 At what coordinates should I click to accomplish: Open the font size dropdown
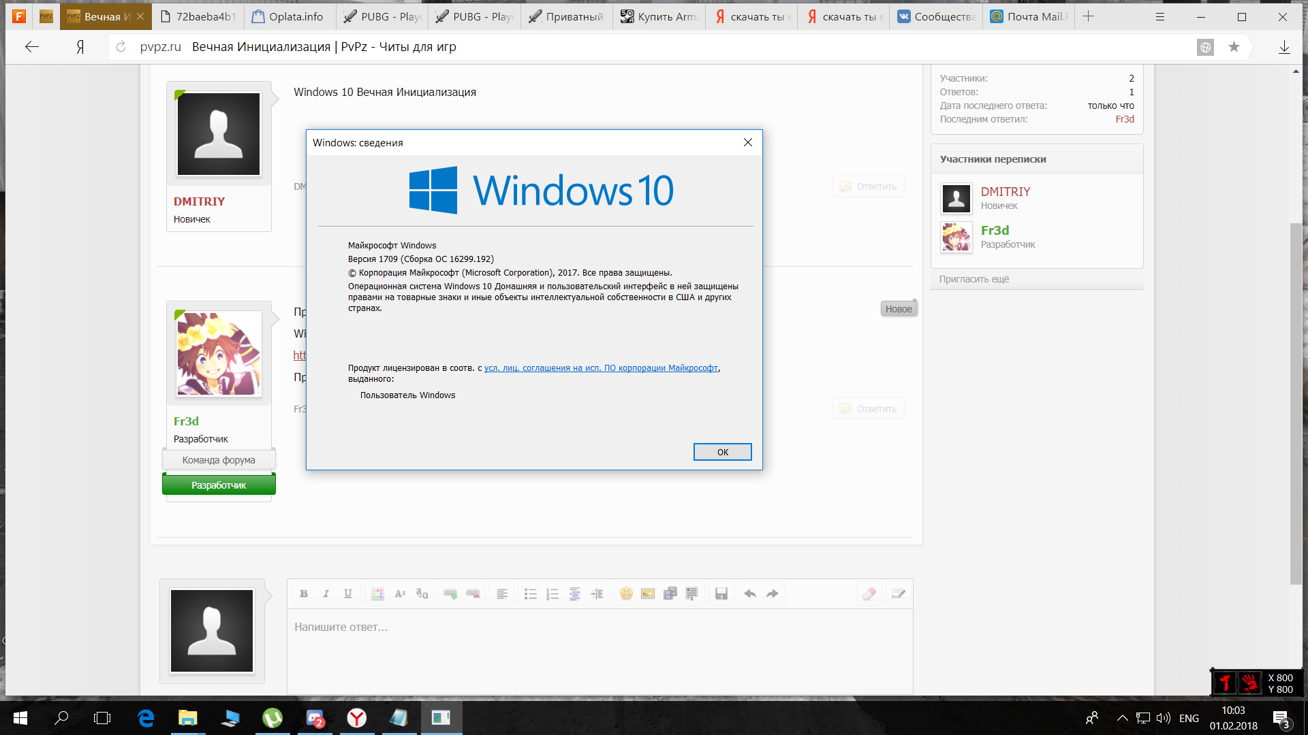(x=400, y=593)
